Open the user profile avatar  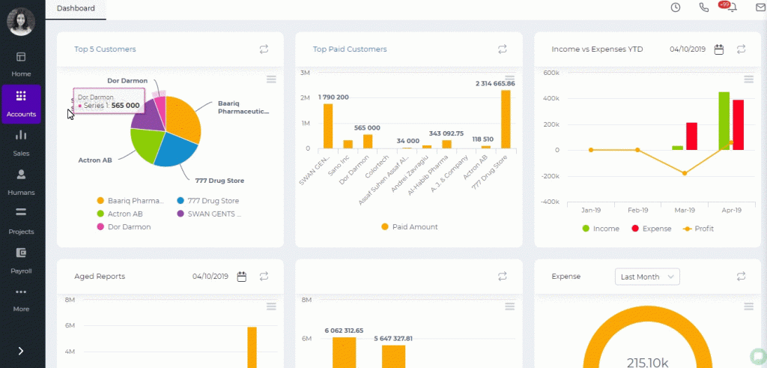20,22
